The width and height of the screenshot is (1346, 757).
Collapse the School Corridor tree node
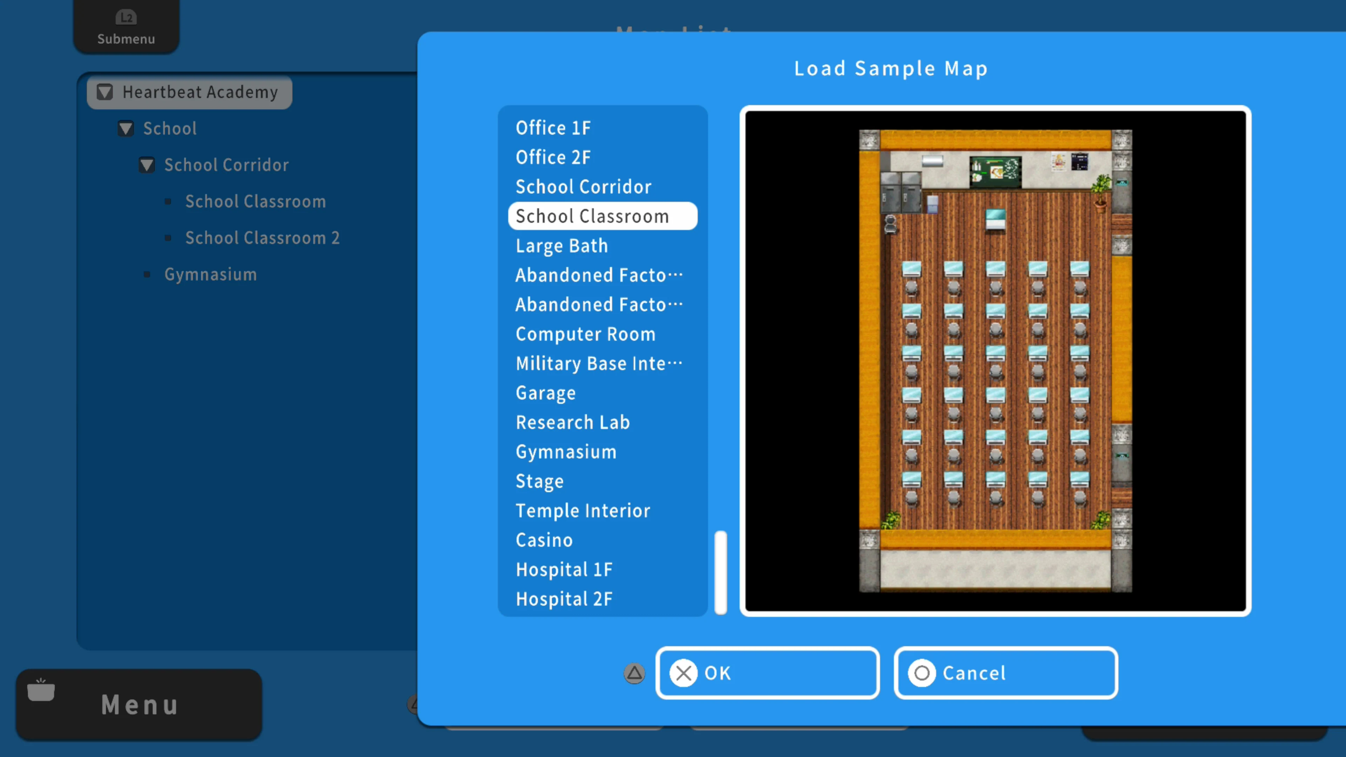pos(147,165)
